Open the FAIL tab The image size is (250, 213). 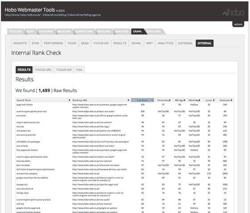tap(79, 70)
